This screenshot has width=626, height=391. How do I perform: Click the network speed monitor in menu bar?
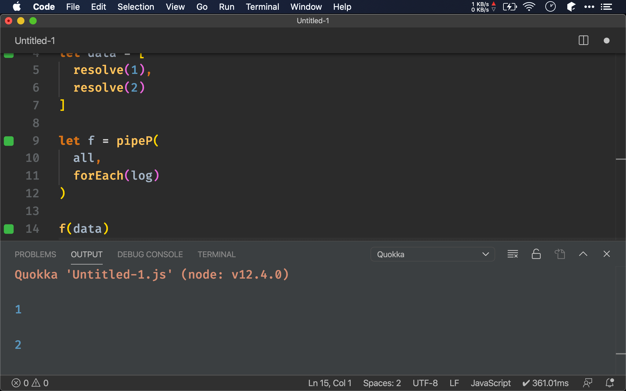pyautogui.click(x=483, y=7)
